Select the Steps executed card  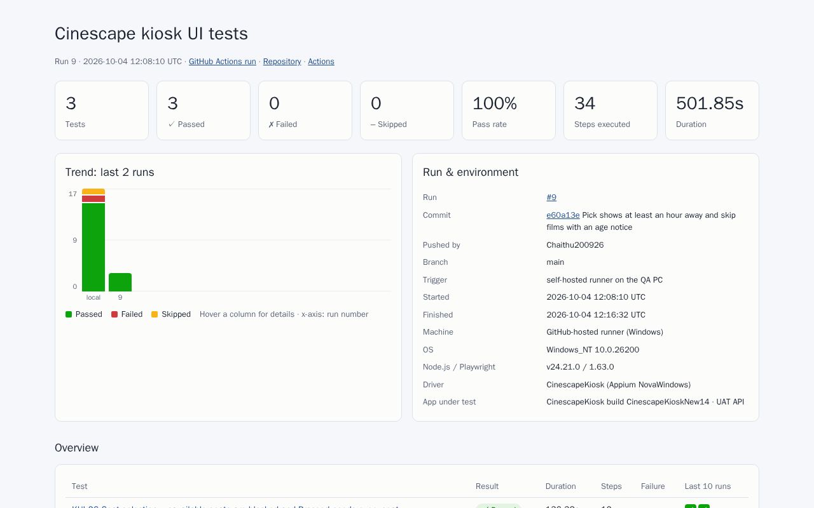pyautogui.click(x=610, y=110)
